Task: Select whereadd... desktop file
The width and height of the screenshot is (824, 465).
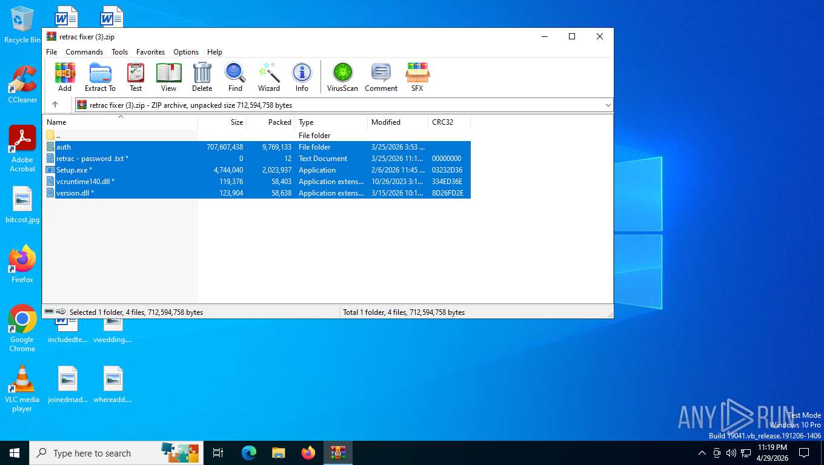Action: click(x=113, y=385)
